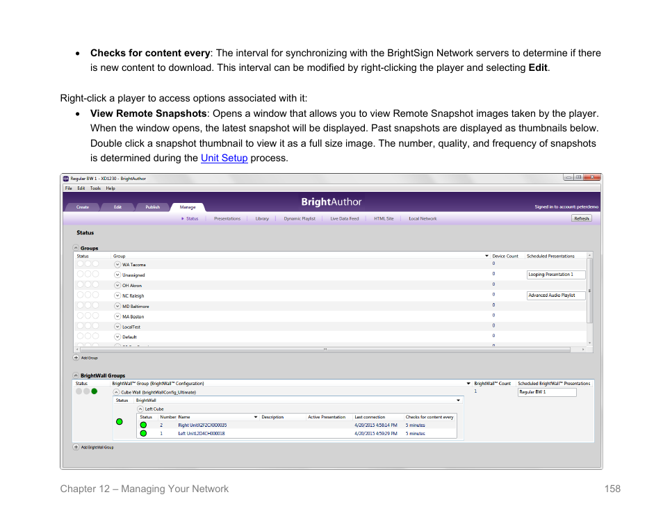
Task: Go to Presentations section
Action: (x=227, y=219)
